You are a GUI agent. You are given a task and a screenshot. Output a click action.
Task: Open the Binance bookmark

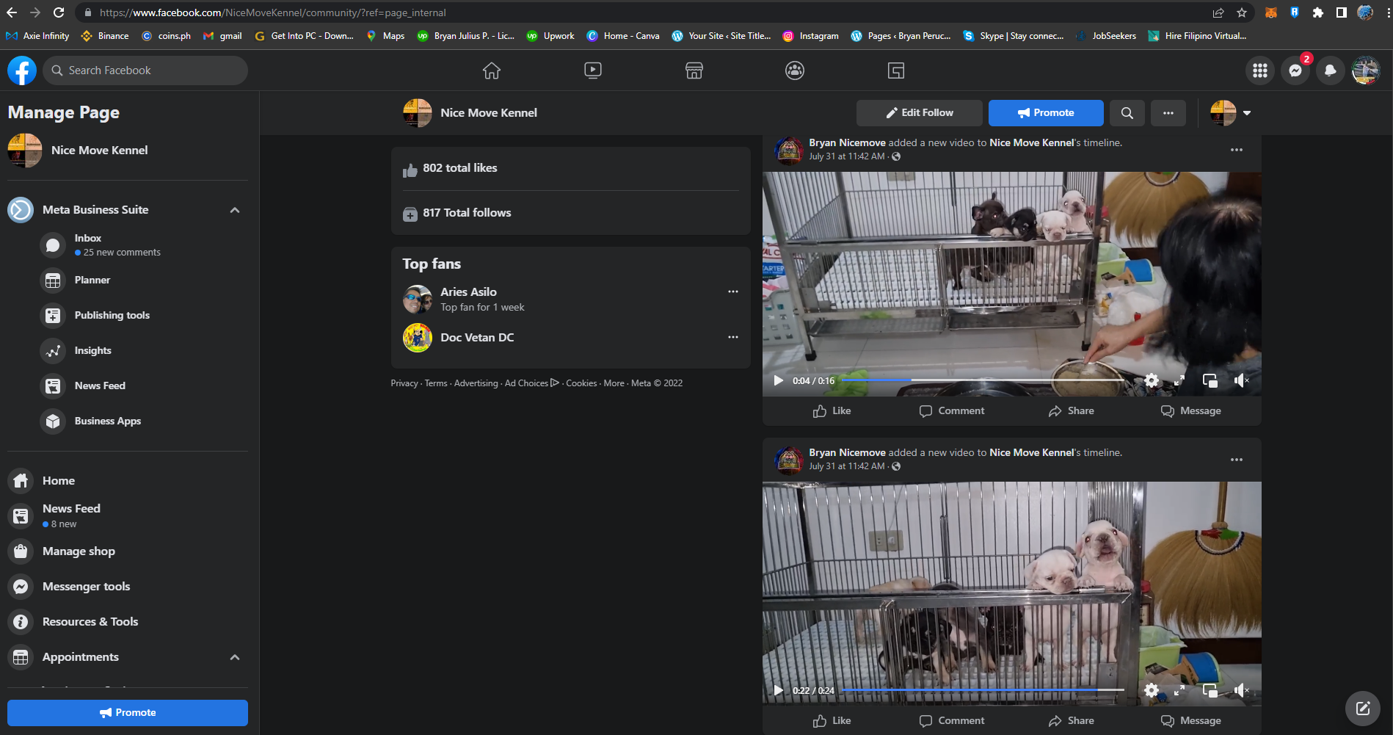105,36
